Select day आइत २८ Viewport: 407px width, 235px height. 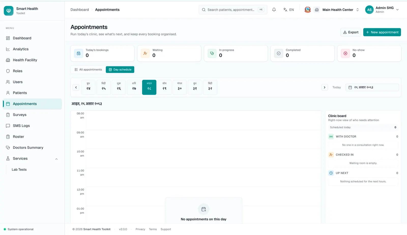click(x=149, y=87)
